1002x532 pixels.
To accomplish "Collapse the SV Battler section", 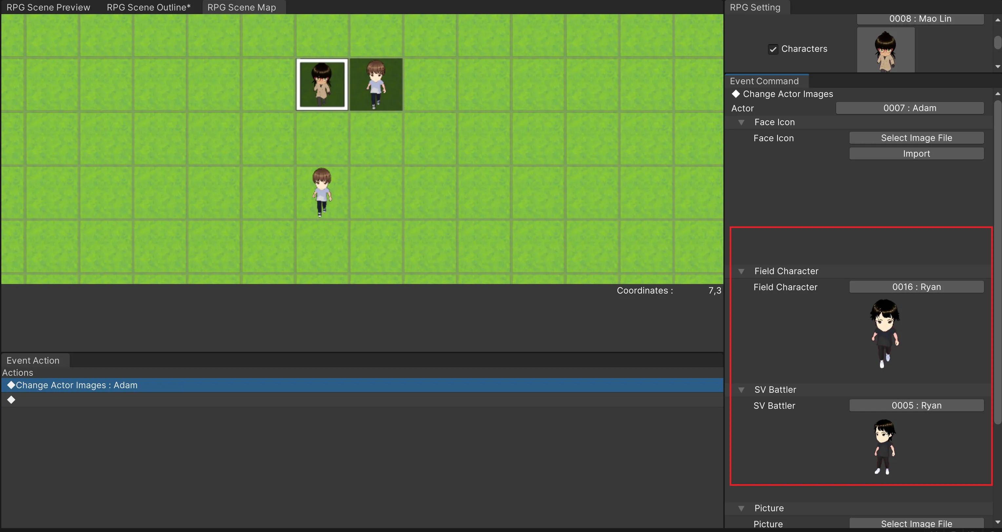I will click(x=741, y=390).
